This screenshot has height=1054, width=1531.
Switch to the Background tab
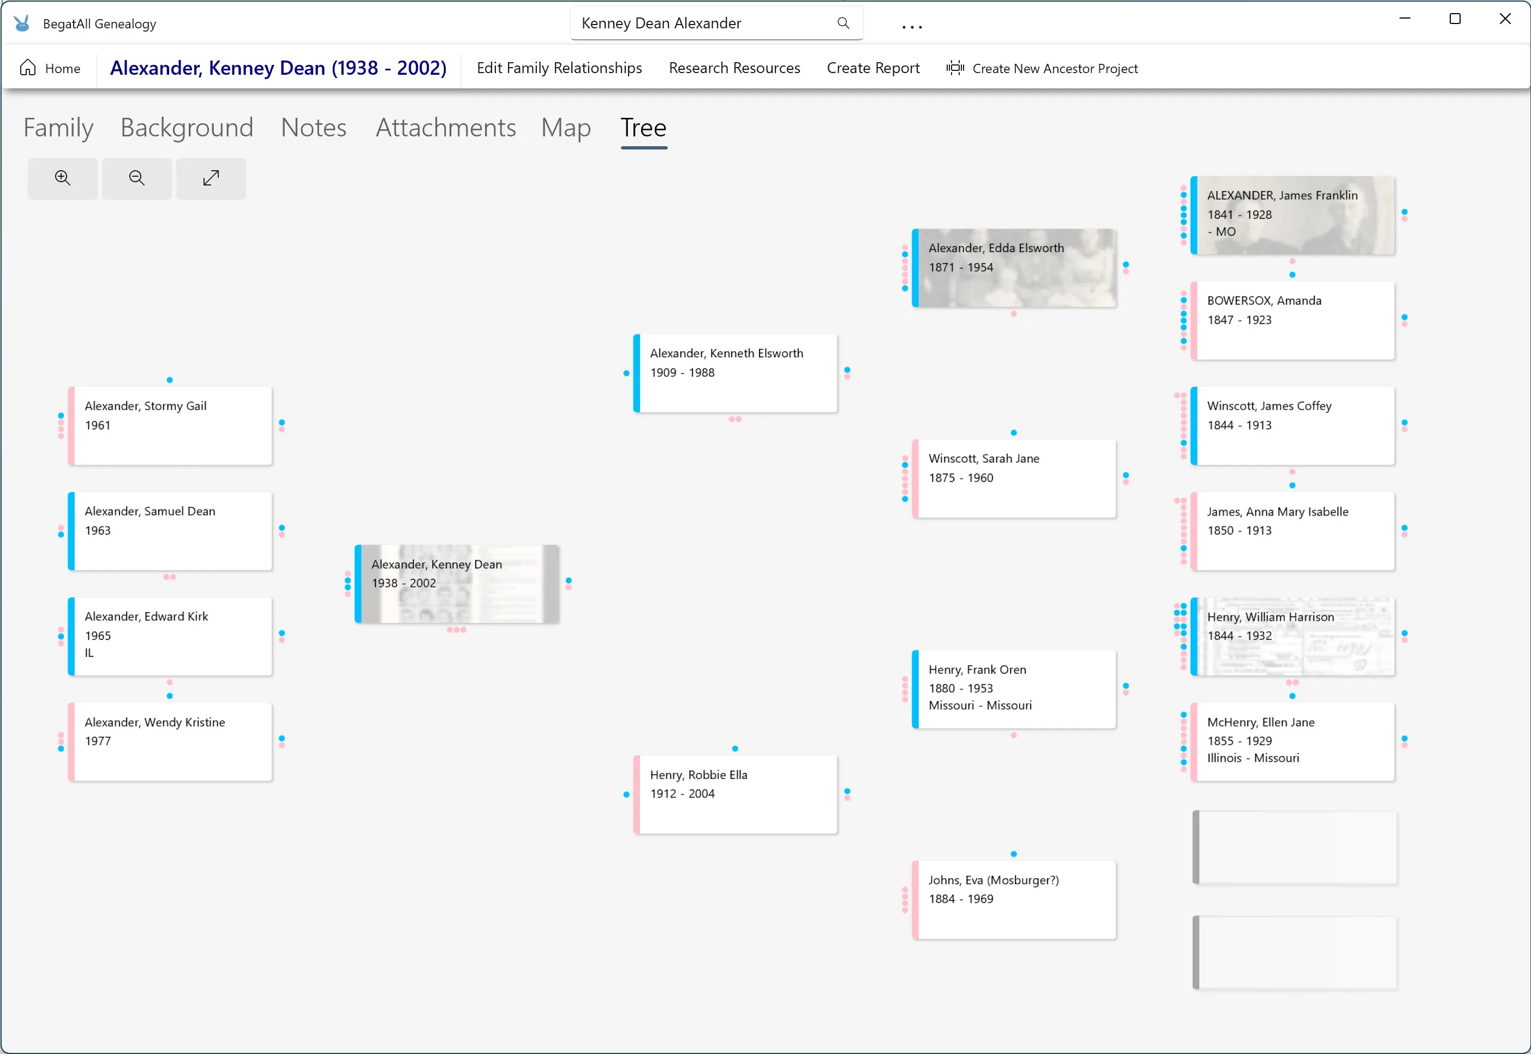point(187,128)
